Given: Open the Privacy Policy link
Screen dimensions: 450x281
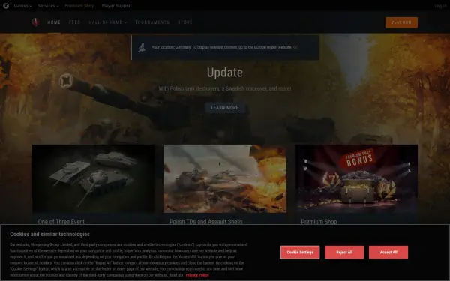Looking at the screenshot, I should 197,275.
